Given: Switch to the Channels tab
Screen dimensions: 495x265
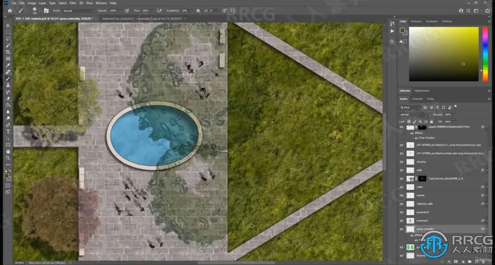Looking at the screenshot, I should [x=417, y=99].
